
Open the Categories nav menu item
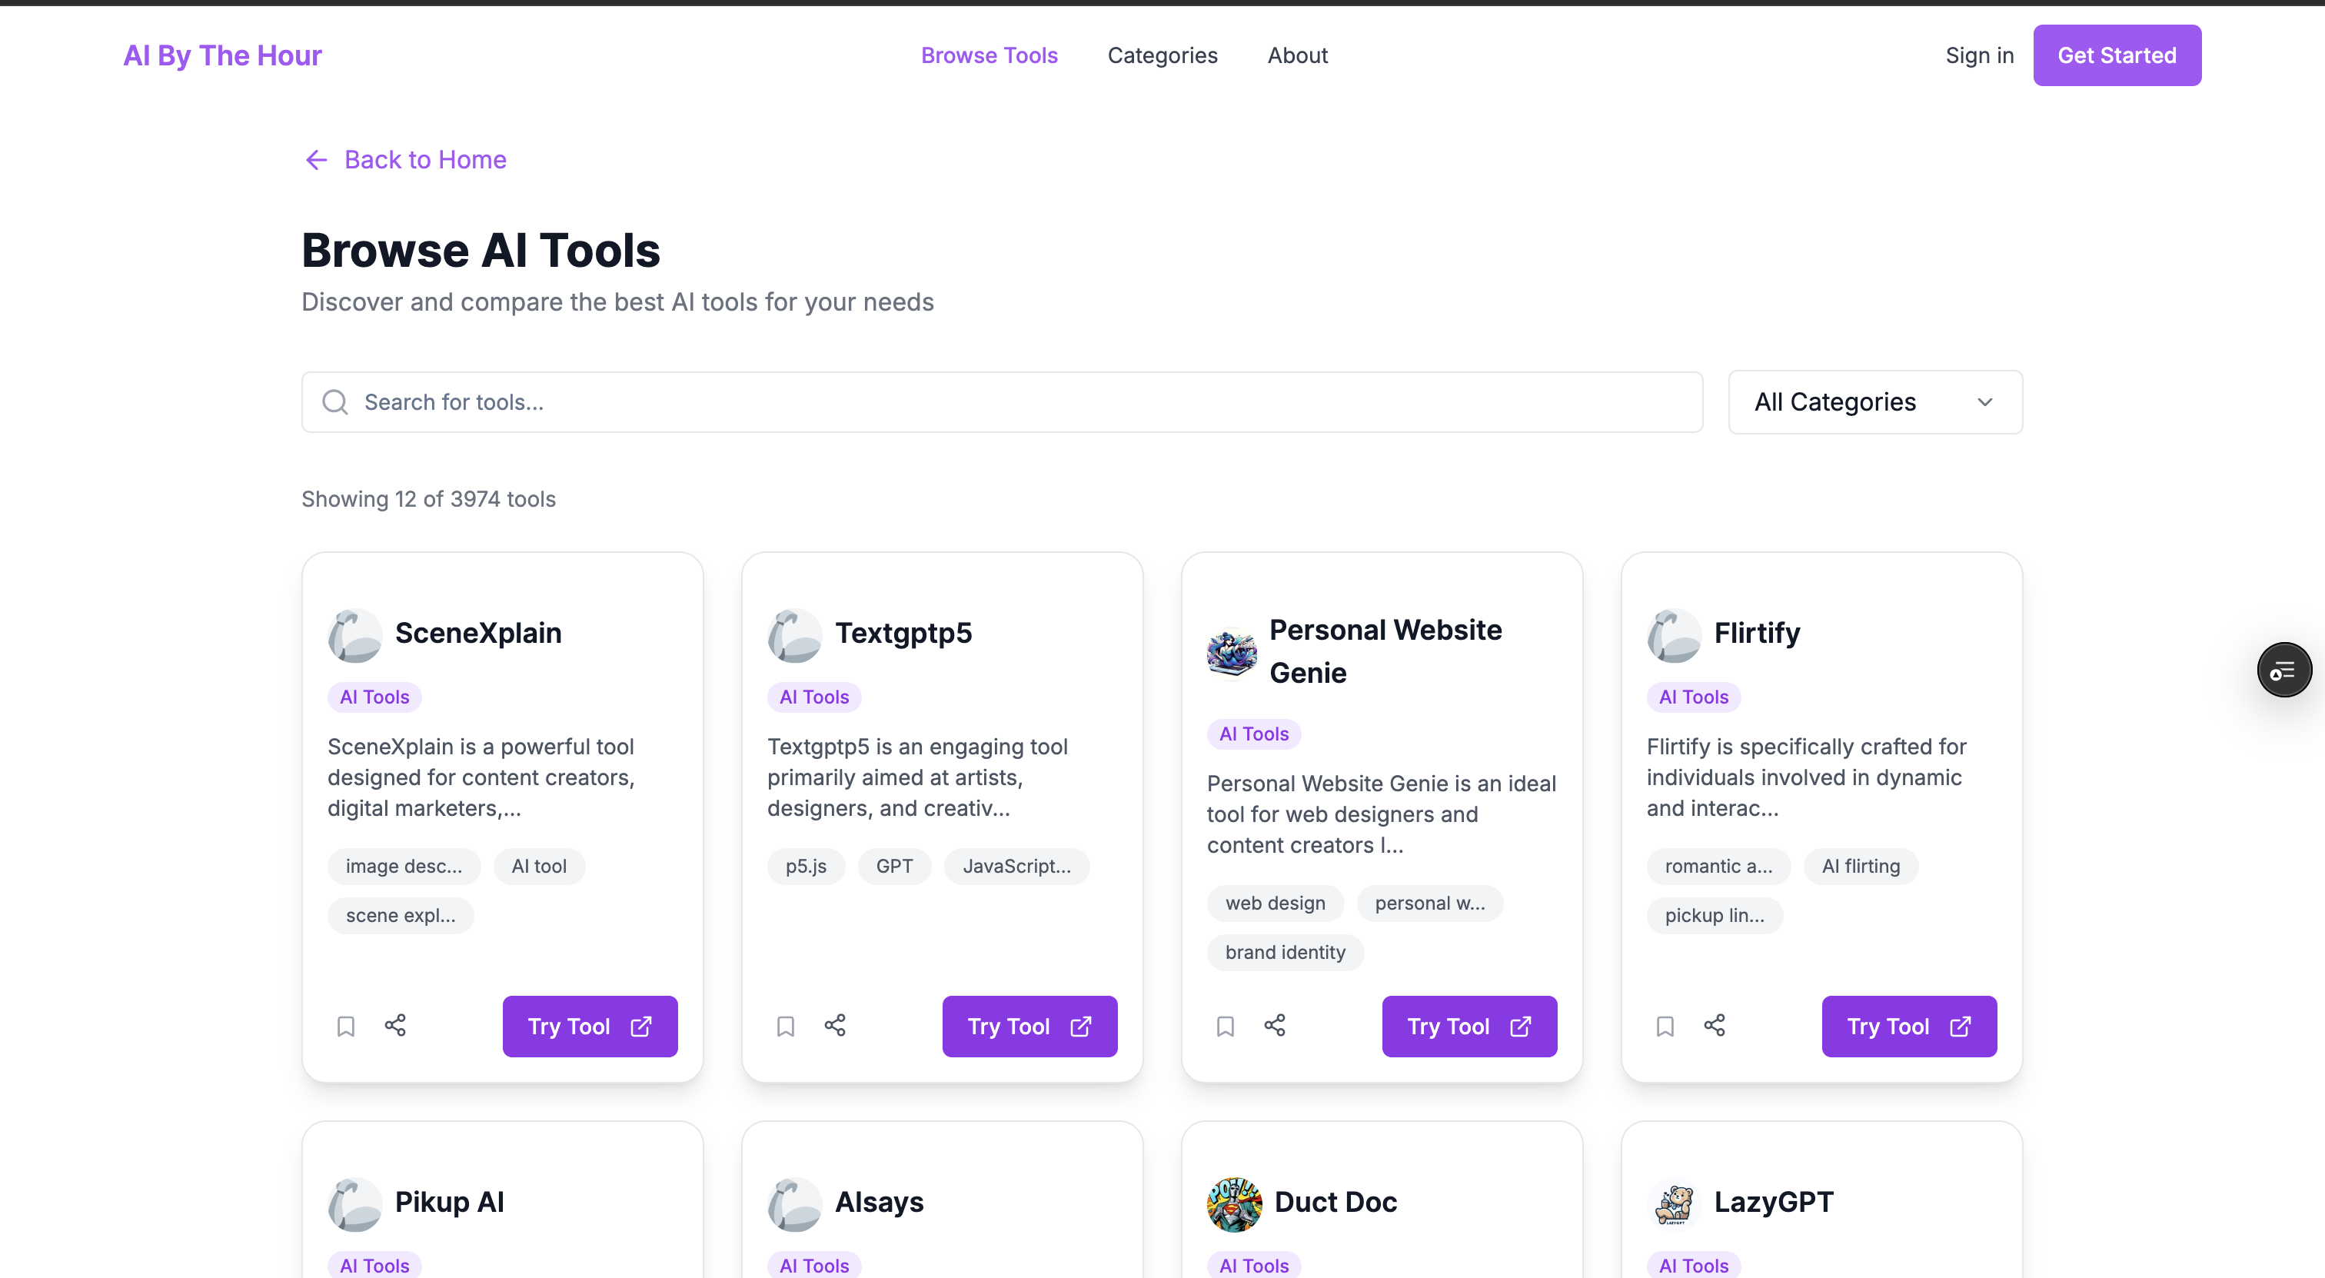(1162, 55)
